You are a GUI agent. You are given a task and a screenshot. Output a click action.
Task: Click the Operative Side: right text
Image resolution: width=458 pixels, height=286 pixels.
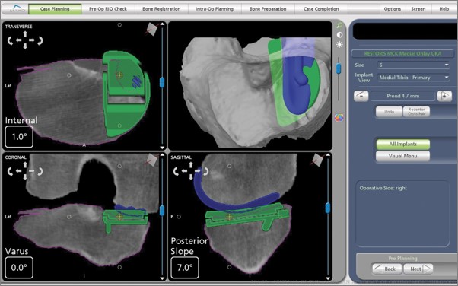click(x=383, y=188)
